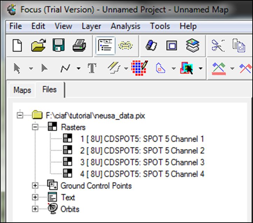Open the File menu
253x223 pixels.
[16, 26]
